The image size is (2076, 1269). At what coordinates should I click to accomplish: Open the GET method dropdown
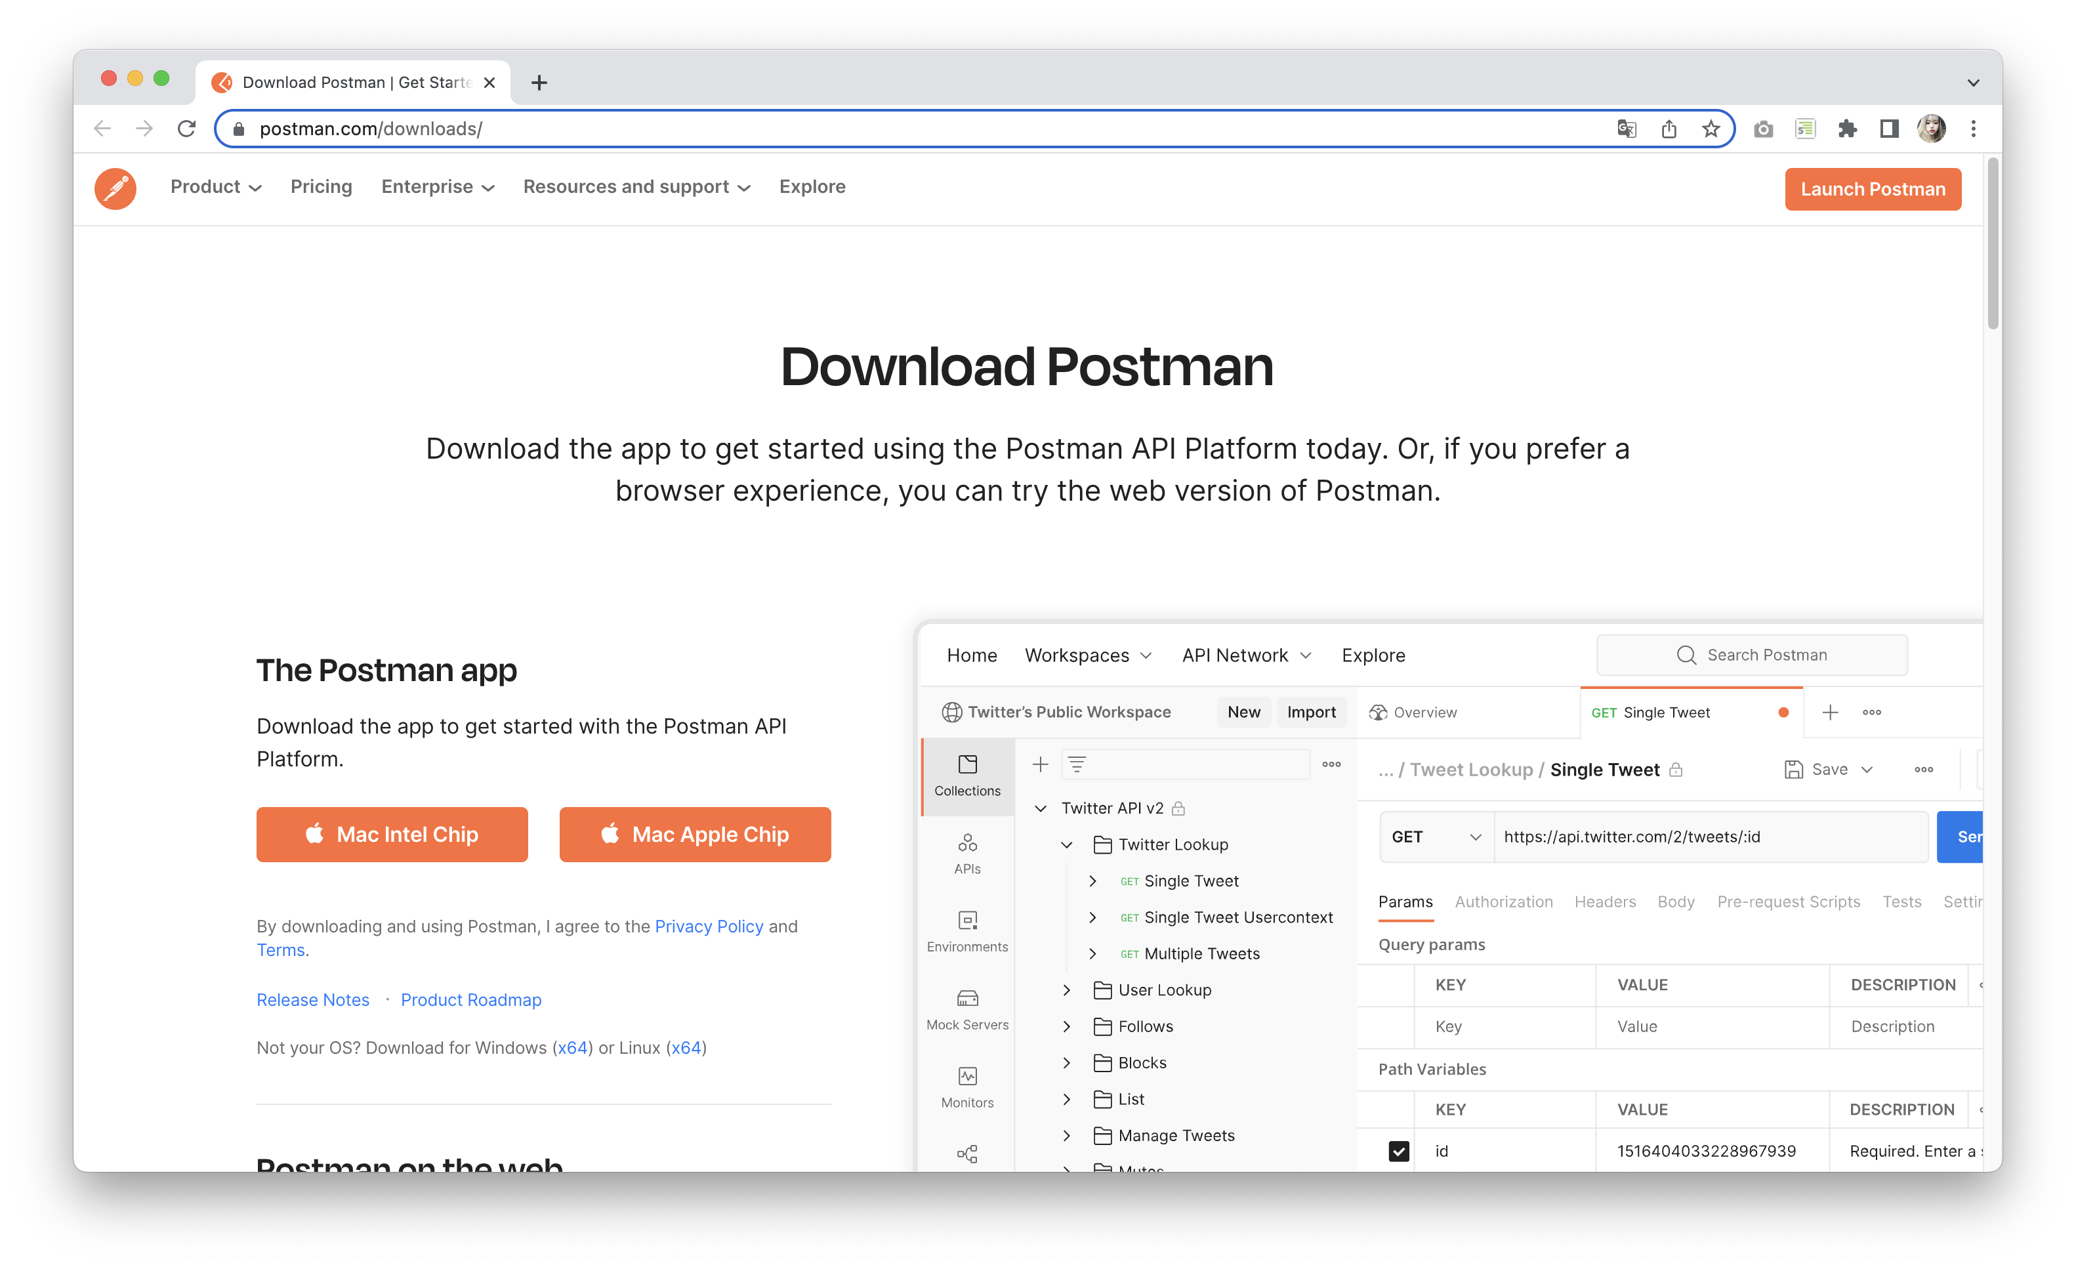tap(1436, 837)
